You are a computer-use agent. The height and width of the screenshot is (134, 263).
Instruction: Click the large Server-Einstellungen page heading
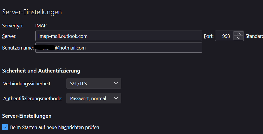[32, 12]
